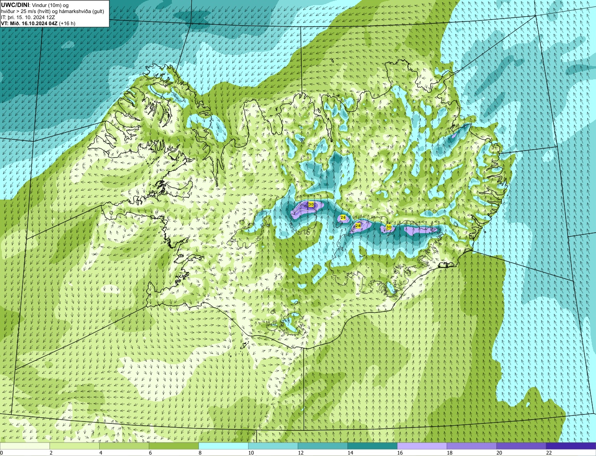Image resolution: width=596 pixels, height=456 pixels.
Task: Click the 12–14 m/s teal legend swatch
Action: 323,446
